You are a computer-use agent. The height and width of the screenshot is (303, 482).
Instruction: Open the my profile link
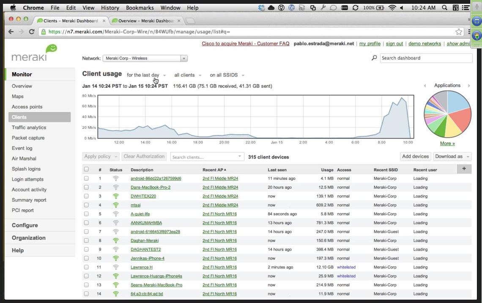pyautogui.click(x=370, y=43)
